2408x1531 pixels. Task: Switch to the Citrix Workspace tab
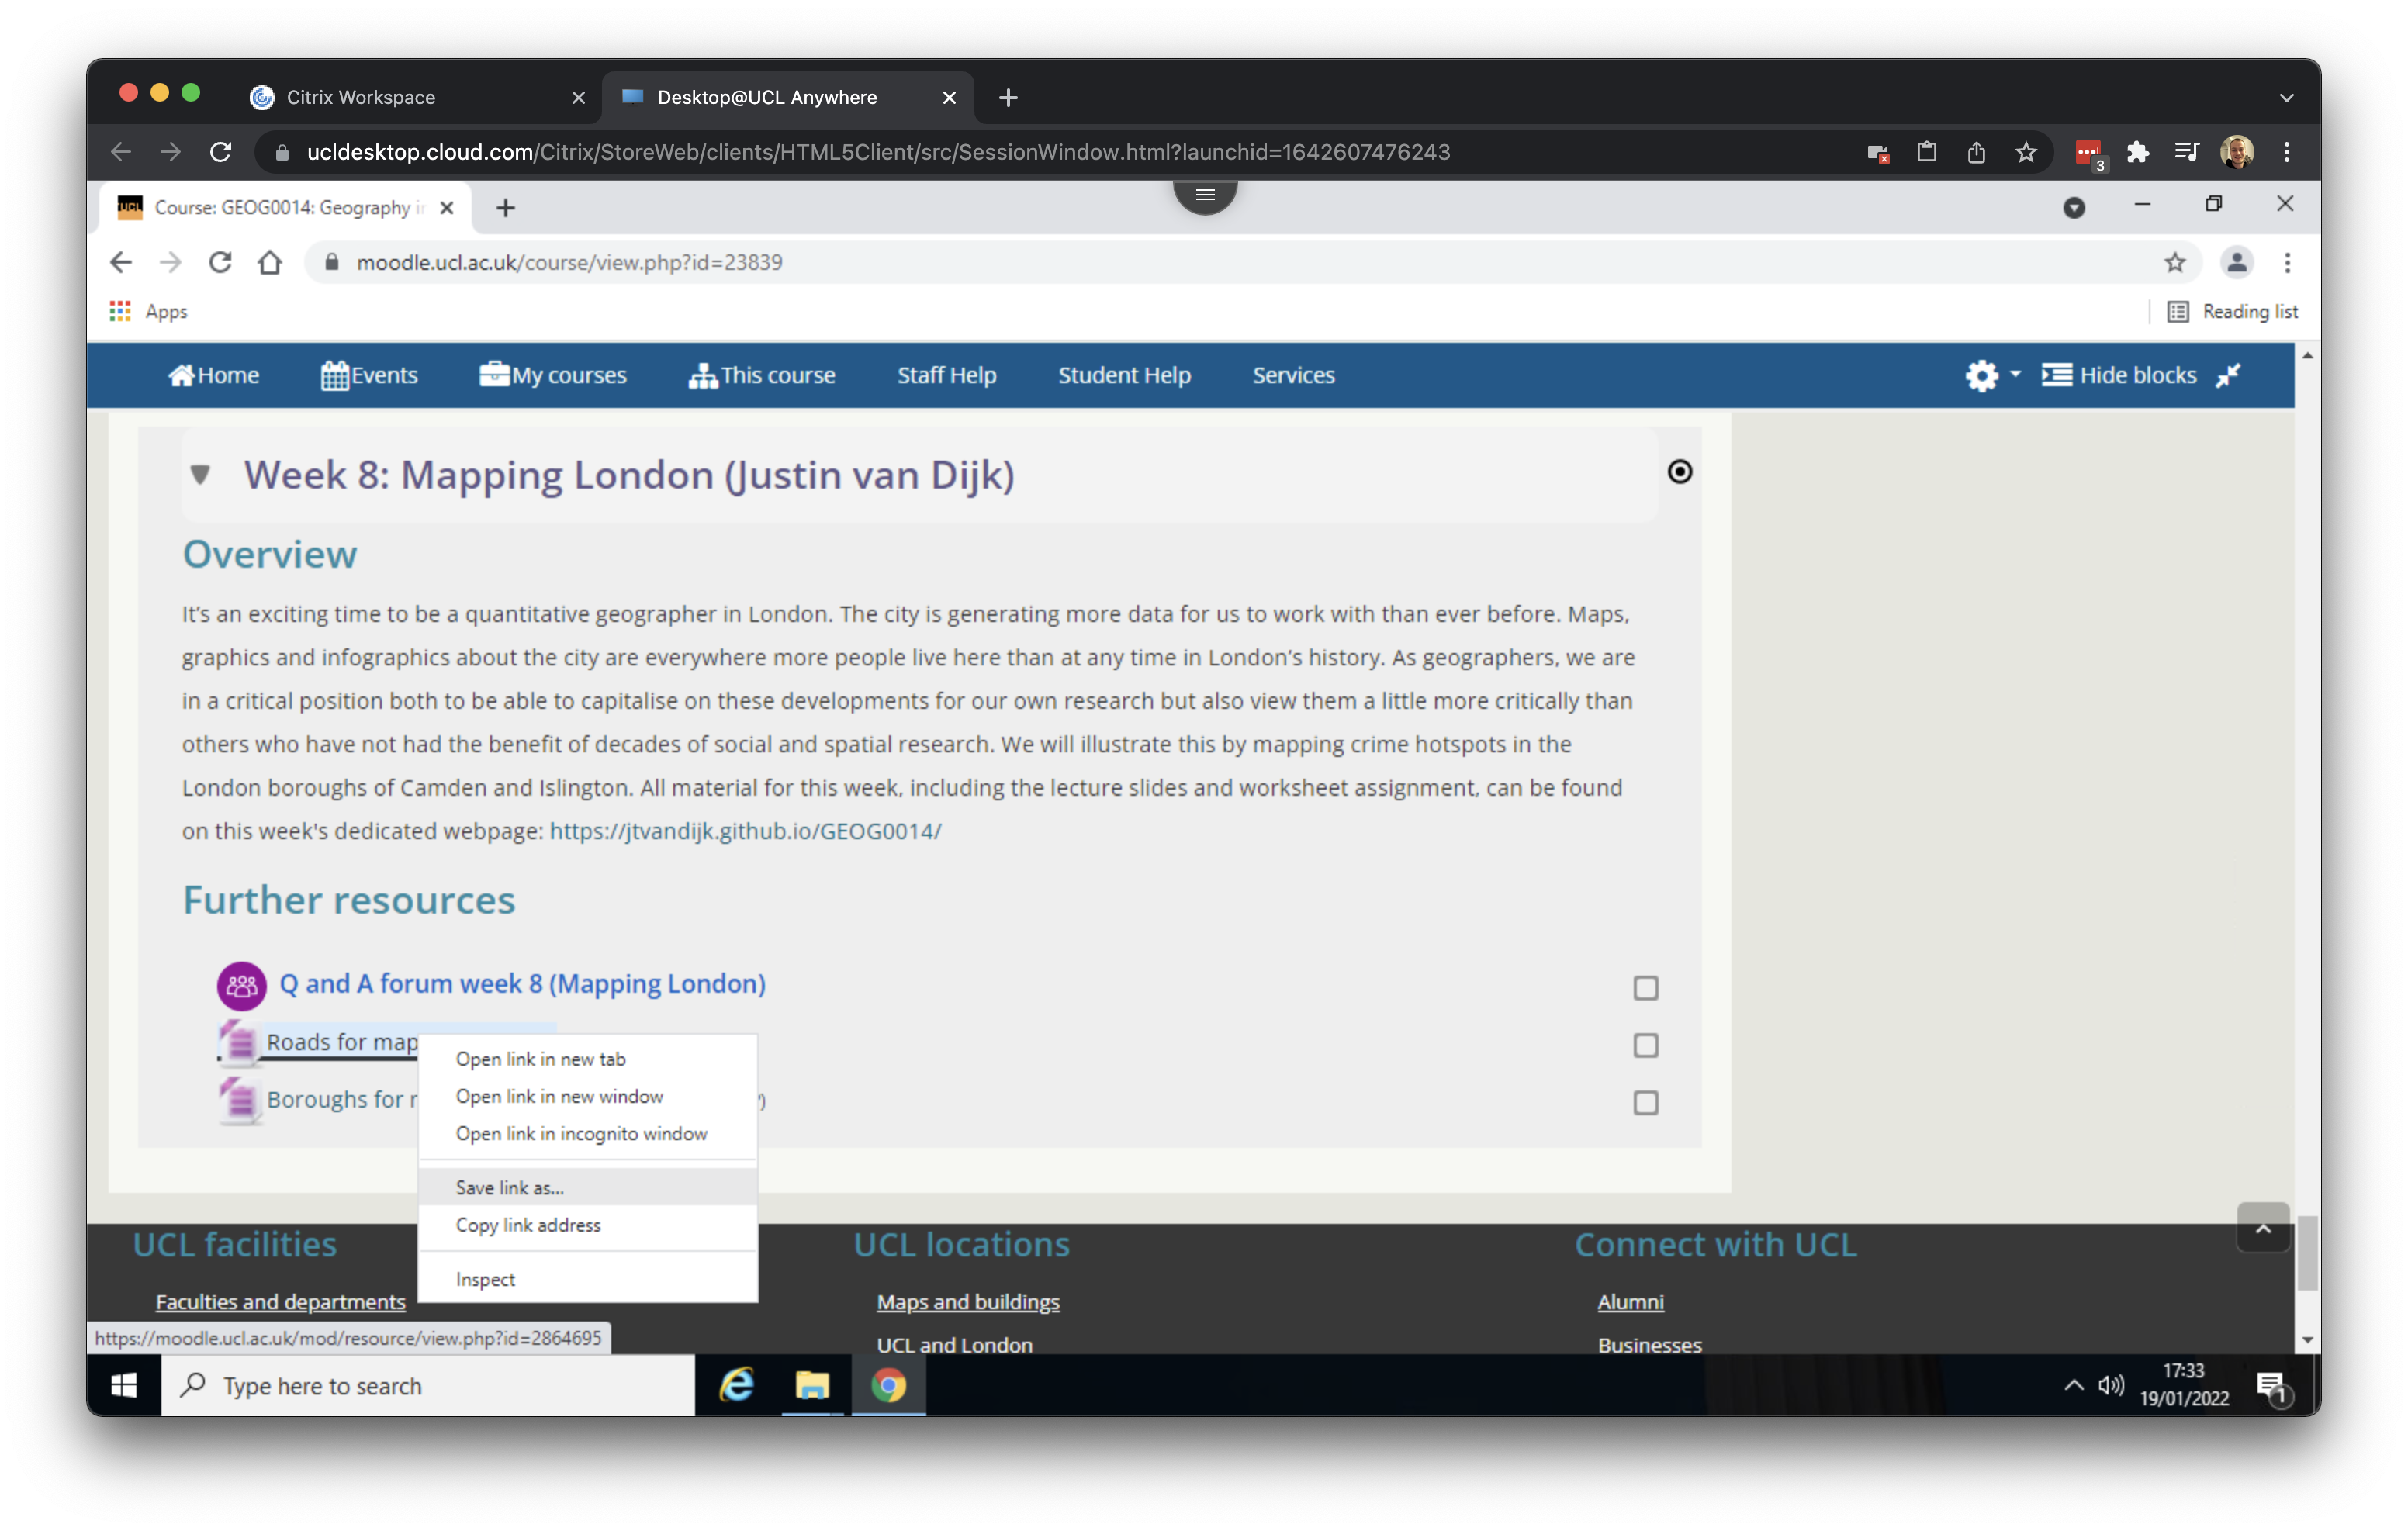click(x=361, y=97)
